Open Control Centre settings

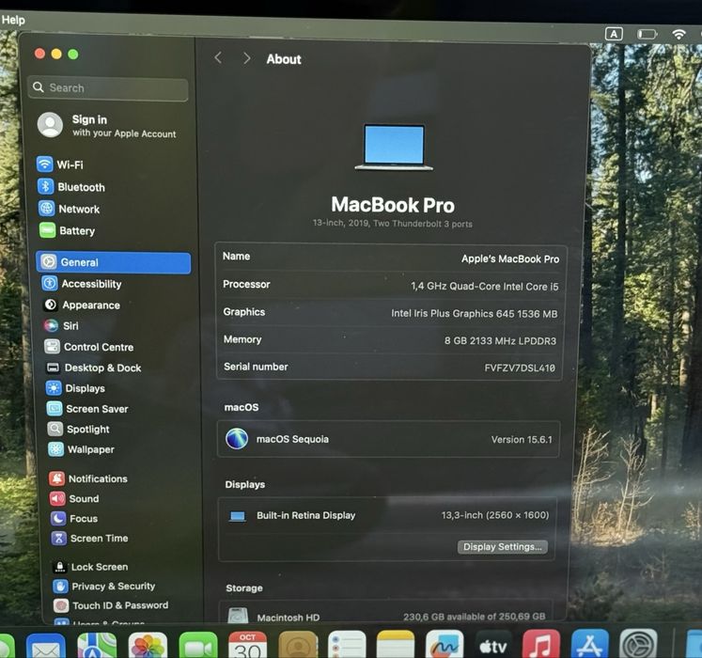(88, 347)
